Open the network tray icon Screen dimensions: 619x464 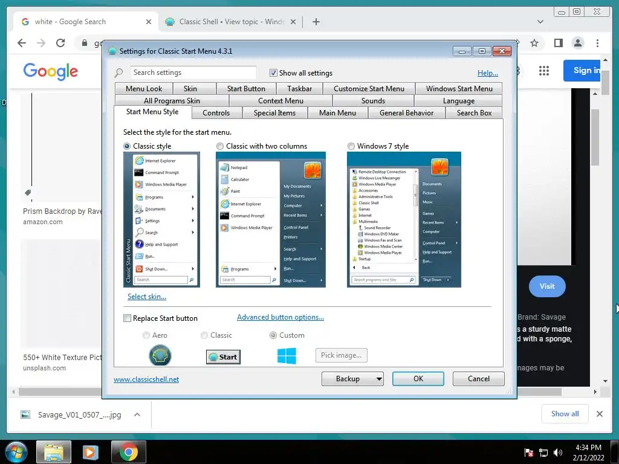[543, 453]
